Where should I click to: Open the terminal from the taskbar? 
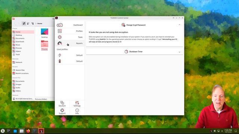(x=34, y=131)
